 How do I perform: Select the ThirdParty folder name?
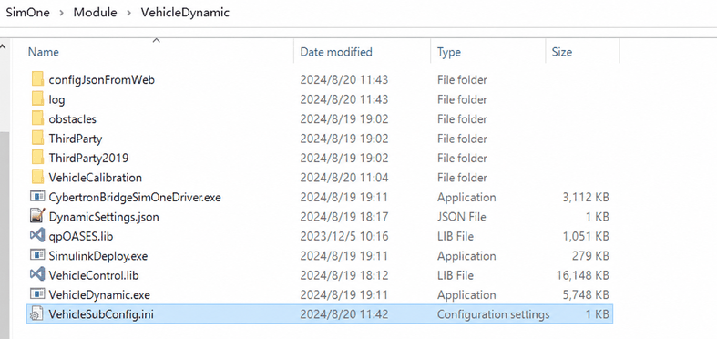pos(76,139)
